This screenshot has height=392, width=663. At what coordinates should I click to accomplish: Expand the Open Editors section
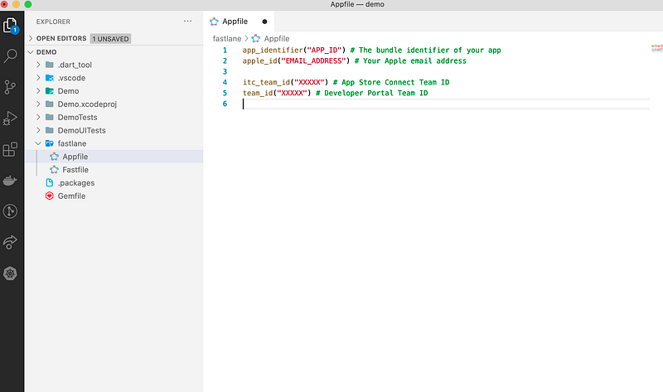click(31, 38)
